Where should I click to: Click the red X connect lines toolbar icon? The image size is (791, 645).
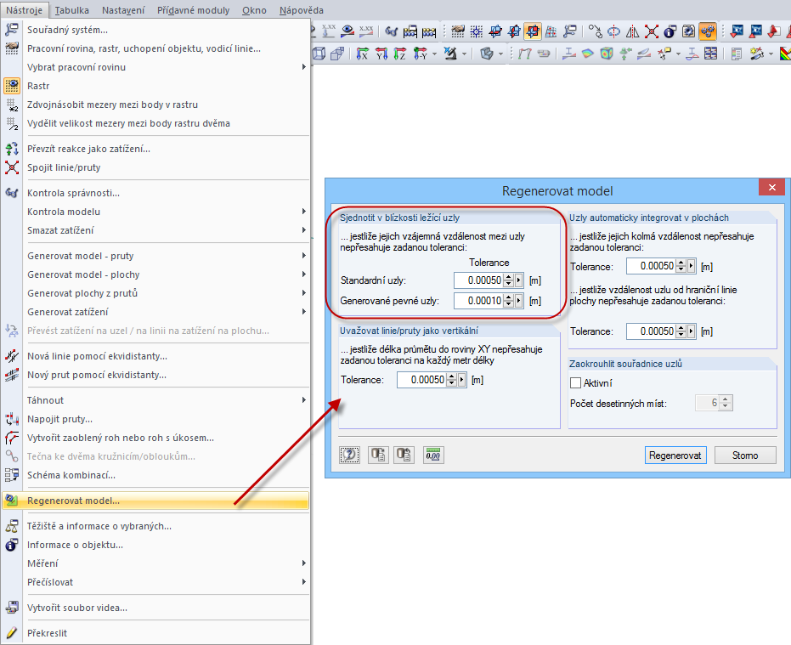click(652, 31)
